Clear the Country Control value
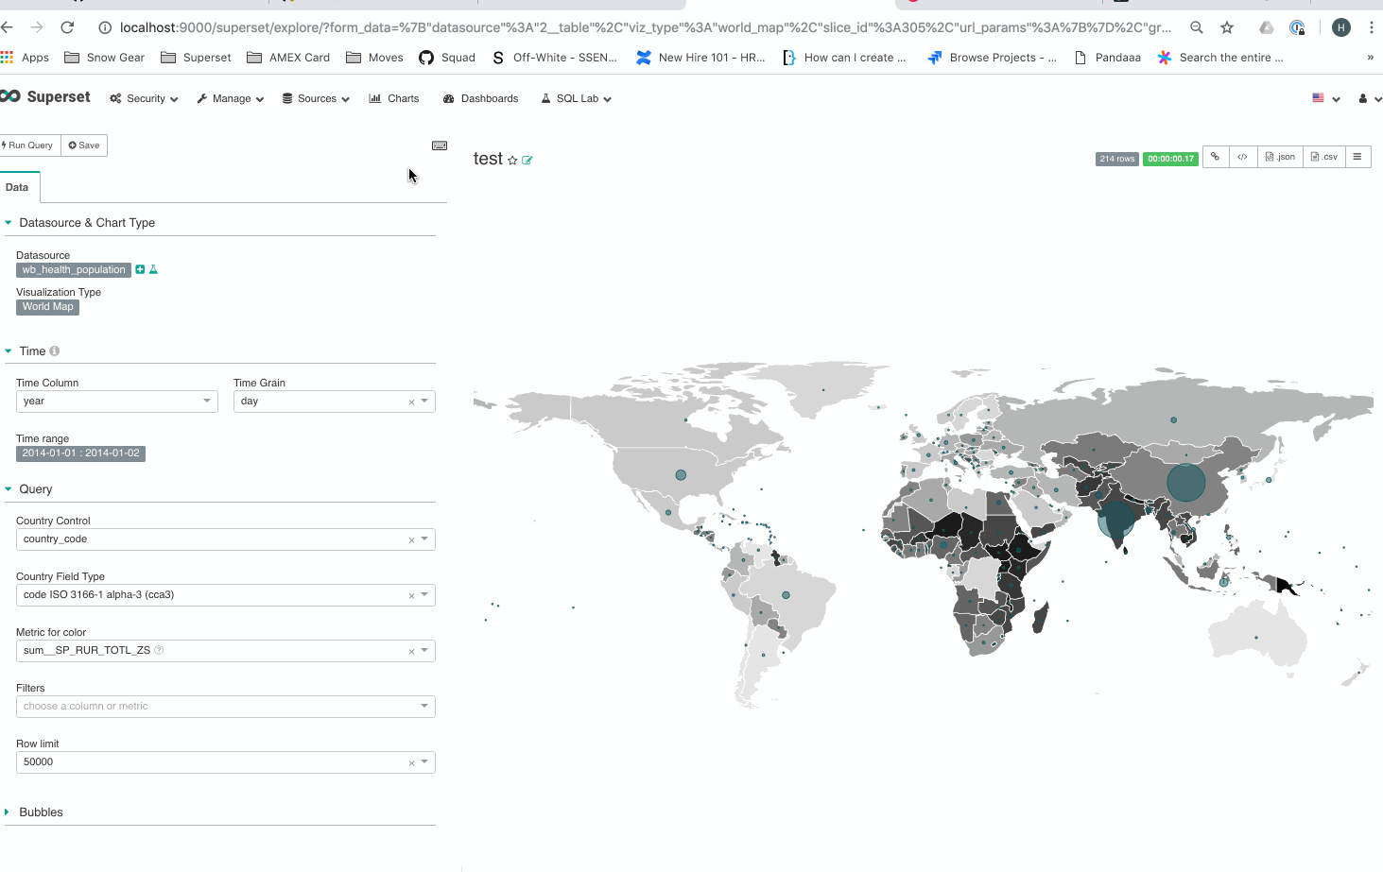Viewport: 1383px width, 872px height. [x=411, y=539]
